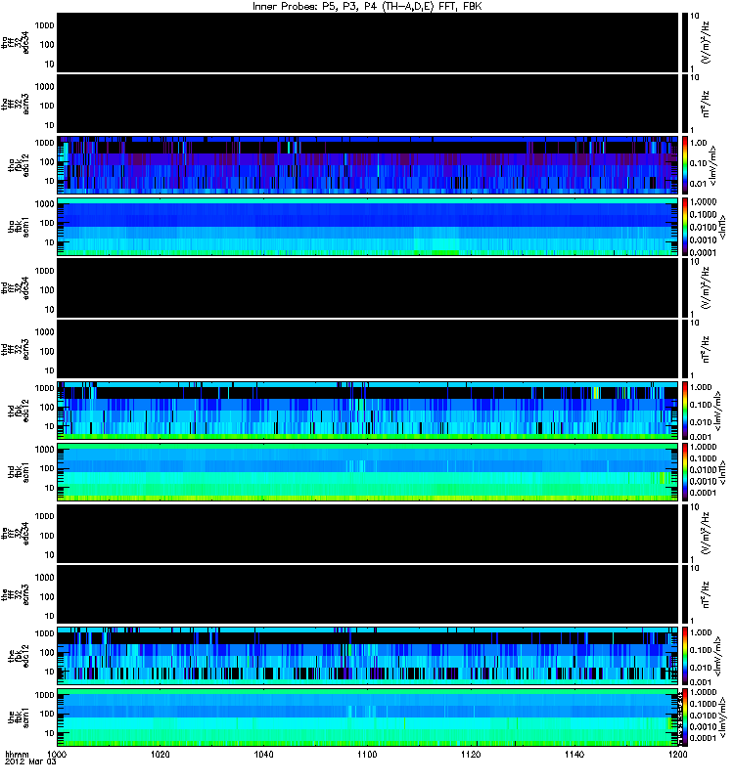Screen dimensions: 734x782
Task: Select the the fbk scm1 spectrogram panel
Action: click(368, 717)
